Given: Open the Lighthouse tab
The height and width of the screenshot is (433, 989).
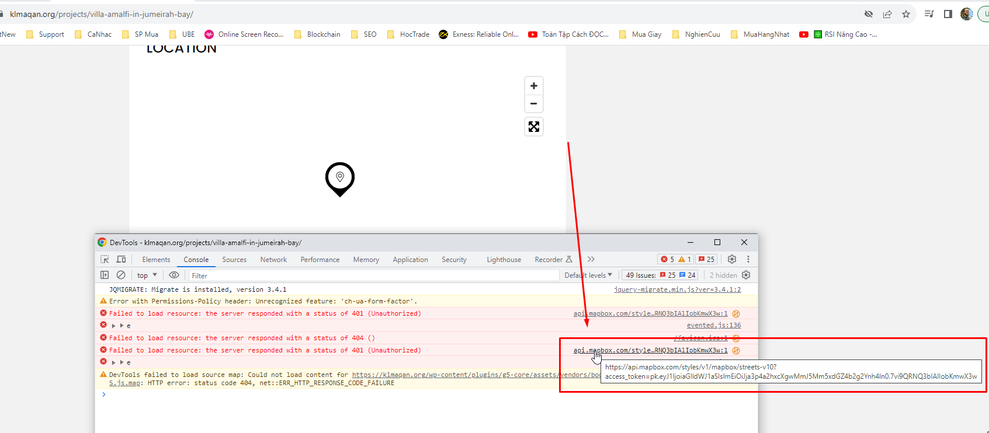Looking at the screenshot, I should [x=504, y=260].
